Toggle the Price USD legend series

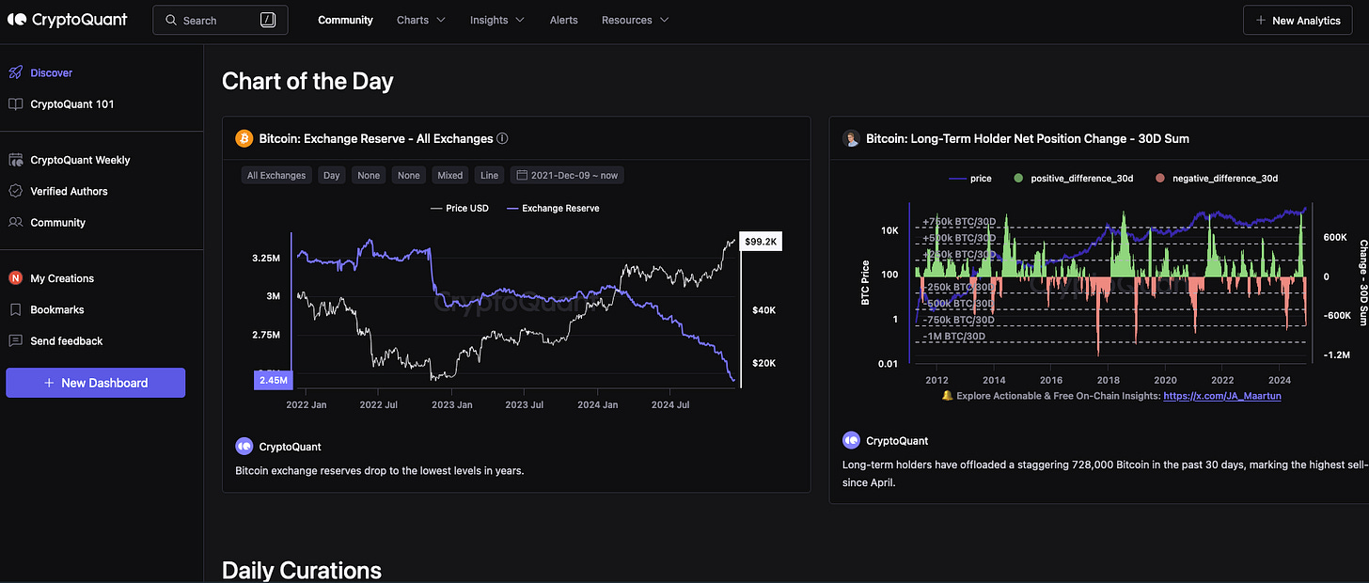pyautogui.click(x=459, y=208)
